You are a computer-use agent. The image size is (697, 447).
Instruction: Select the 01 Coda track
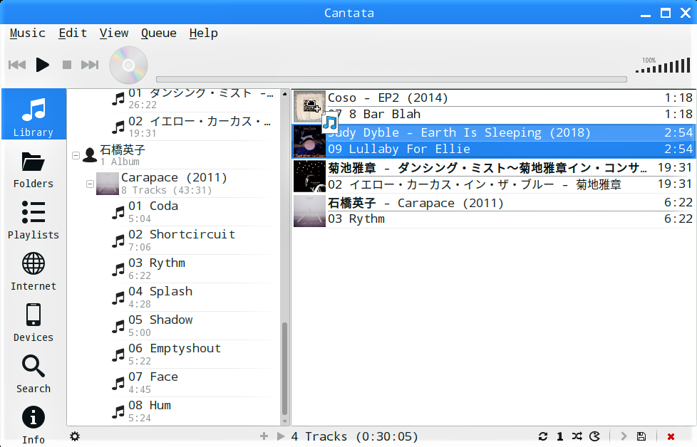point(193,212)
